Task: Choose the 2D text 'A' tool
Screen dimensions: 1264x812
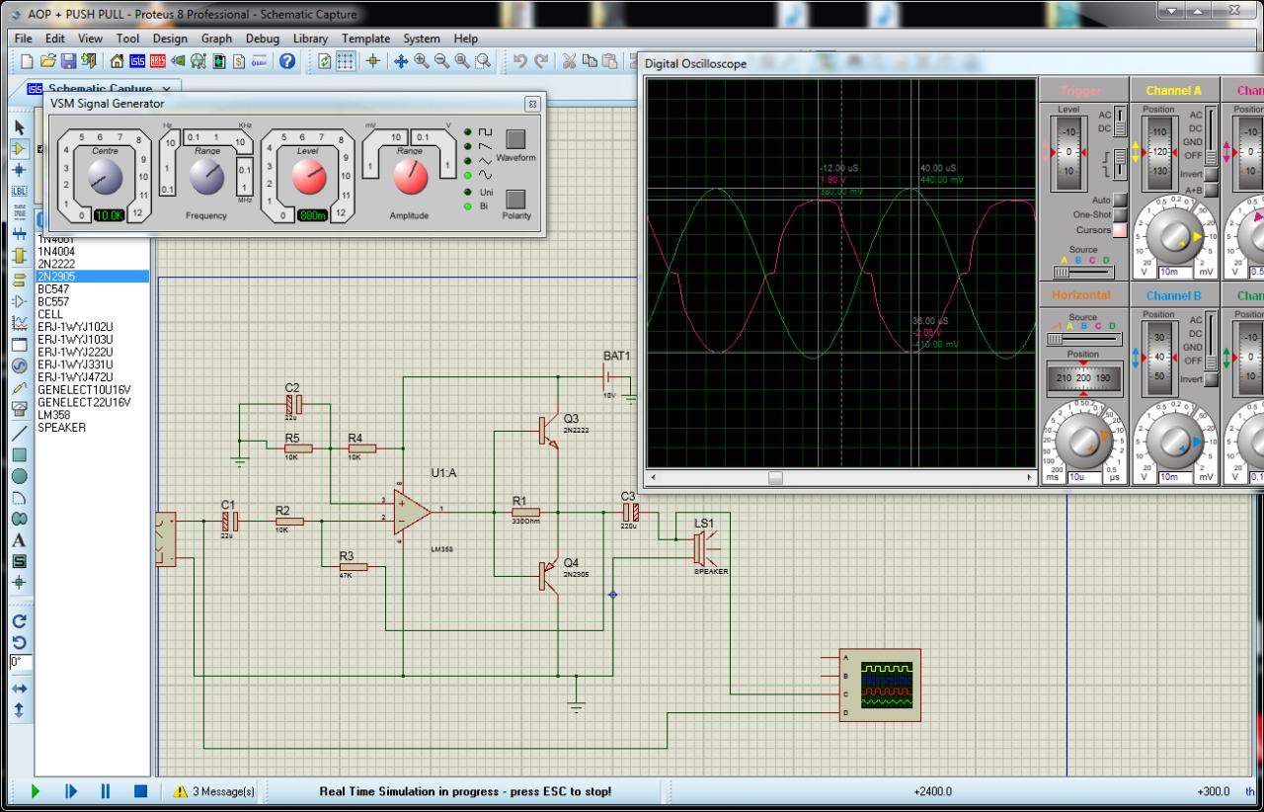Action: click(x=19, y=540)
